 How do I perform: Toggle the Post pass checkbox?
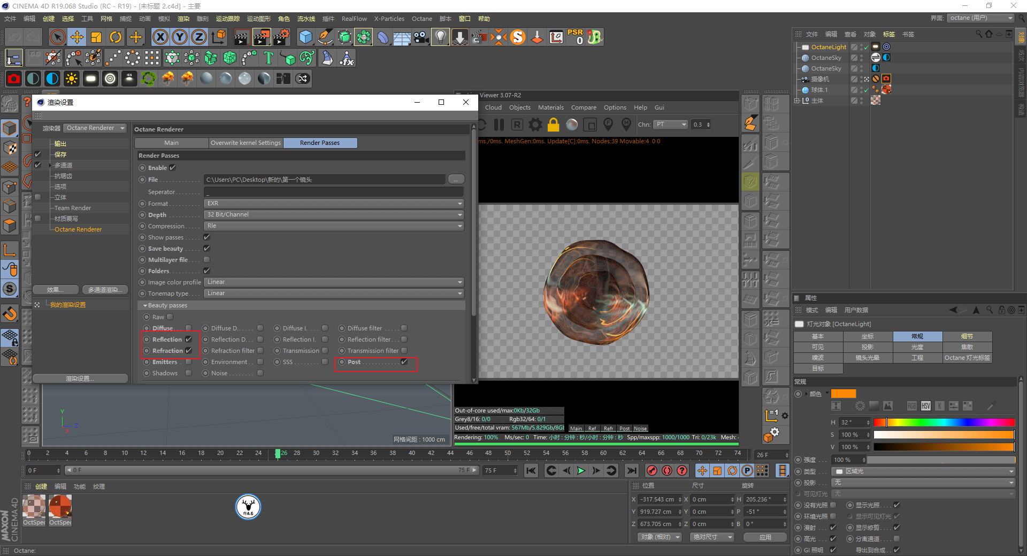(404, 362)
